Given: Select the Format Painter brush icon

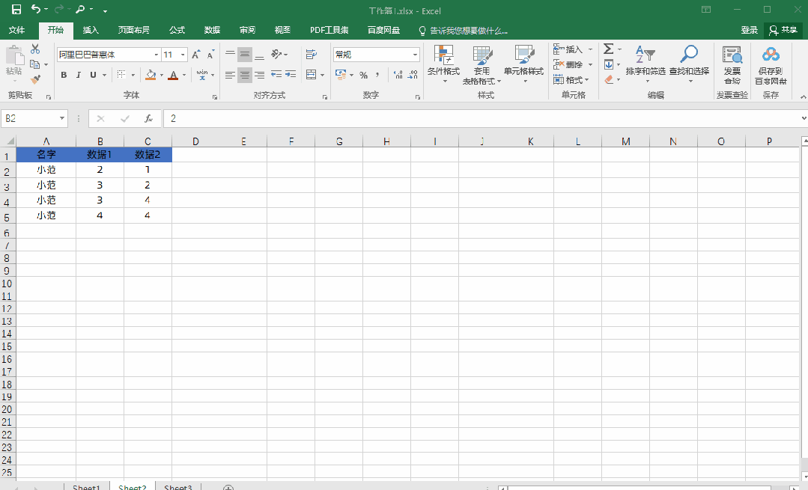Looking at the screenshot, I should (x=35, y=79).
